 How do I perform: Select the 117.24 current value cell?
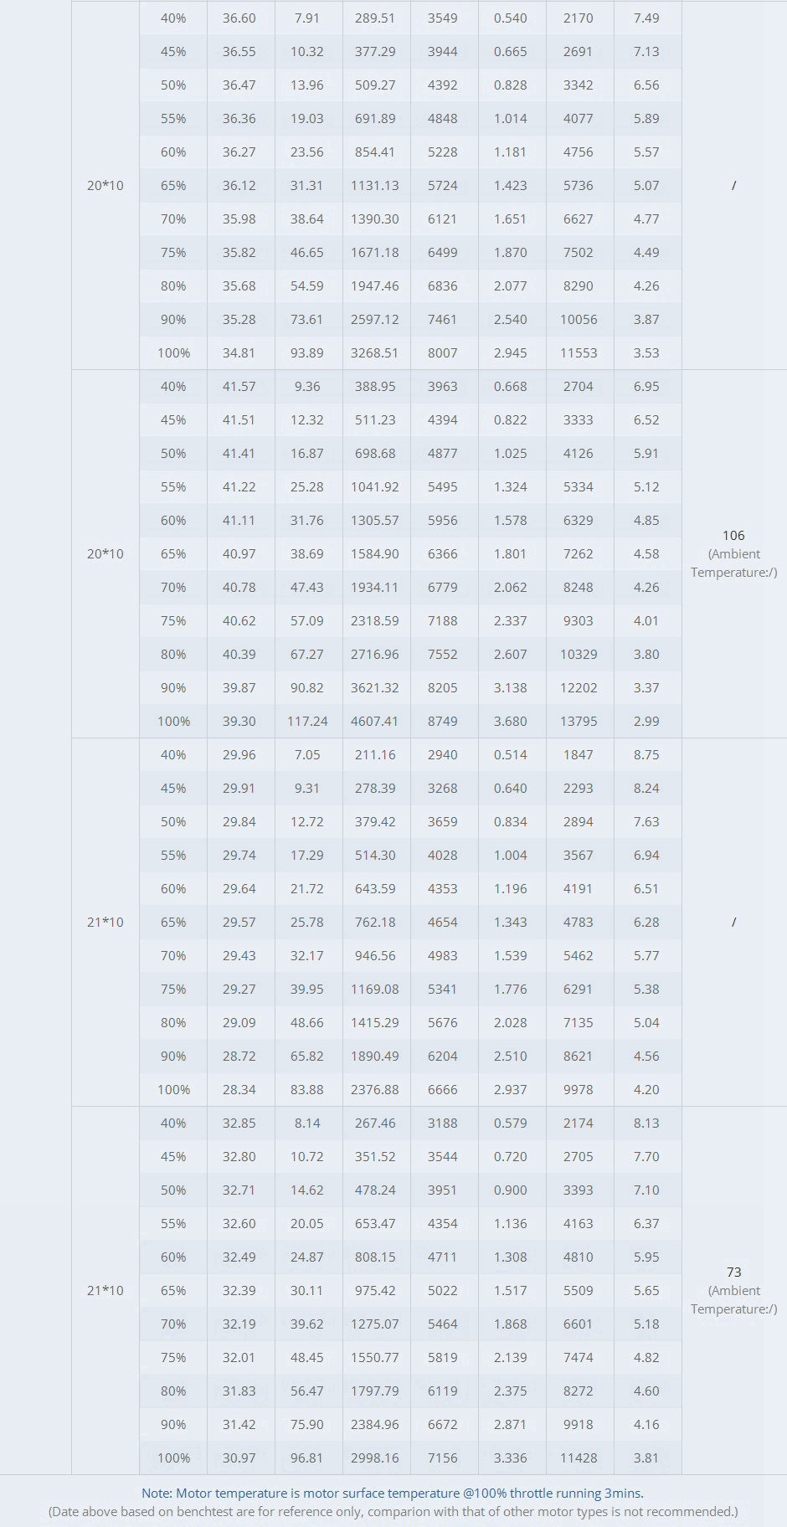click(x=307, y=721)
